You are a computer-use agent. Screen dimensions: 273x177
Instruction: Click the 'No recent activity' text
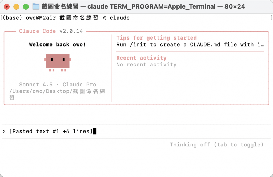(146, 64)
